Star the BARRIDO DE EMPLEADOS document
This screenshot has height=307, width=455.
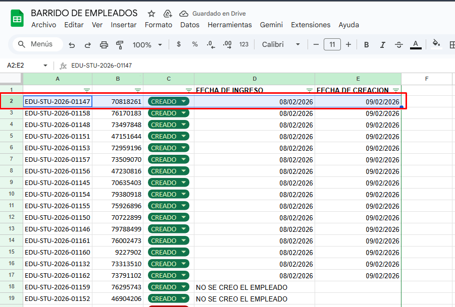pos(151,14)
